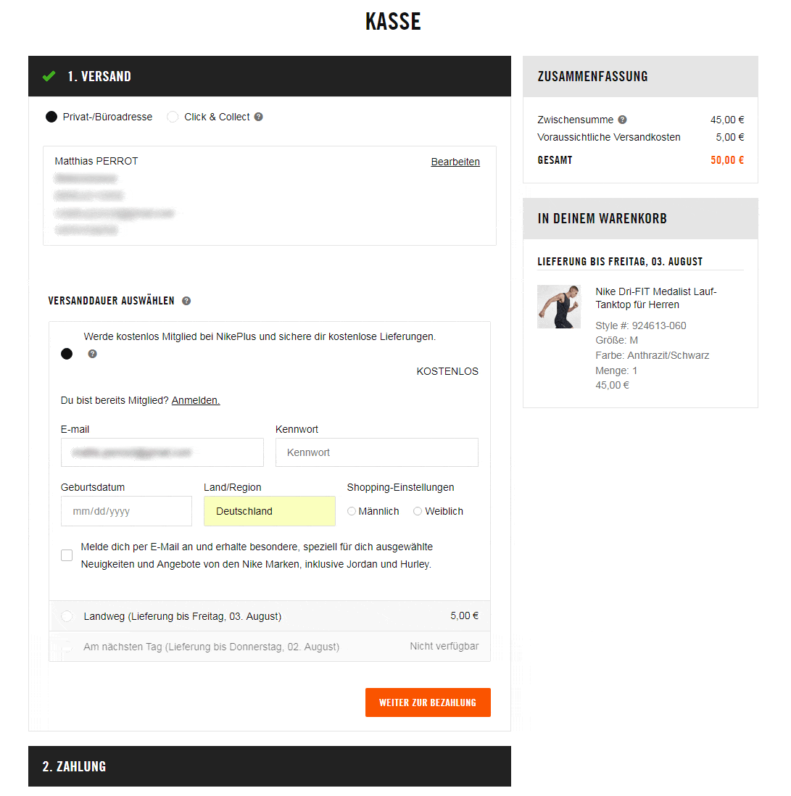Viewport: 791px width, 796px height.
Task: Open the help icon beside Versanddauer auswählen
Action: (x=186, y=301)
